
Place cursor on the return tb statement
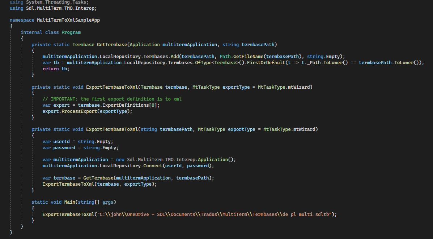coord(55,69)
